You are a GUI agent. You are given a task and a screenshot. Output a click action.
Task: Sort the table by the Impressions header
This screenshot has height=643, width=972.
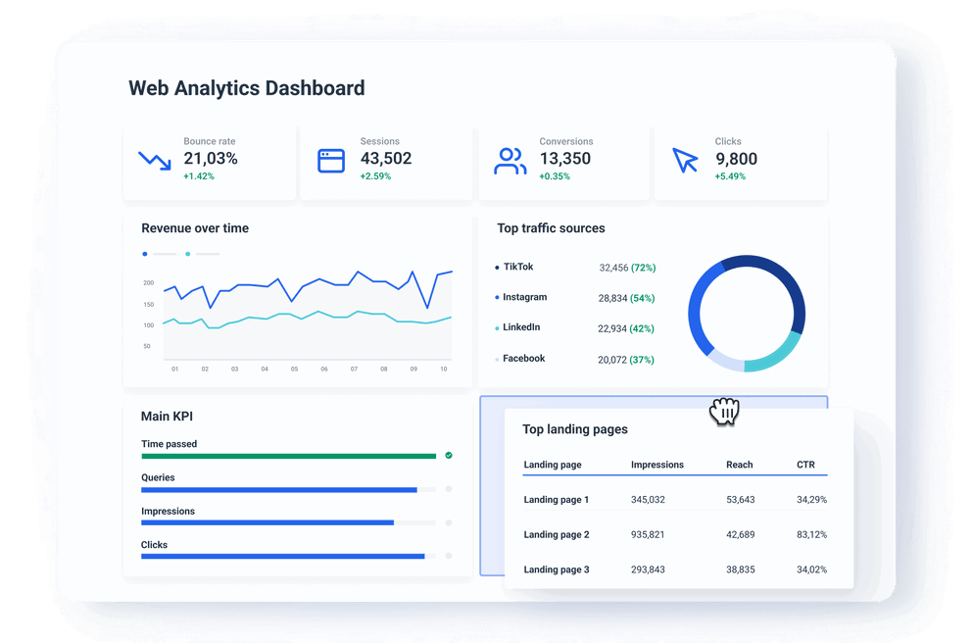(656, 465)
